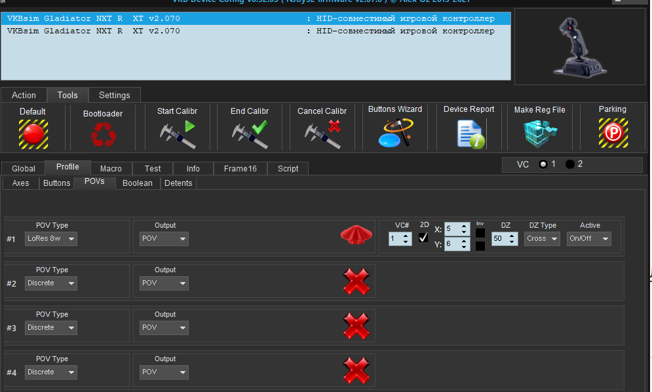Switch to the Buttons subtab

(57, 183)
